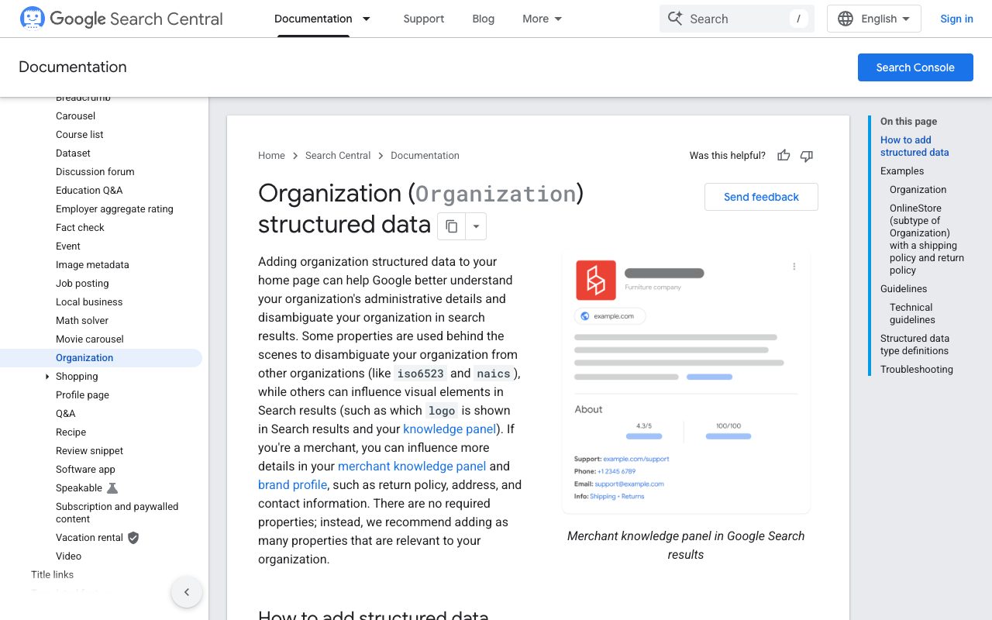Jump to How to add structured data
992x620 pixels.
pos(914,146)
